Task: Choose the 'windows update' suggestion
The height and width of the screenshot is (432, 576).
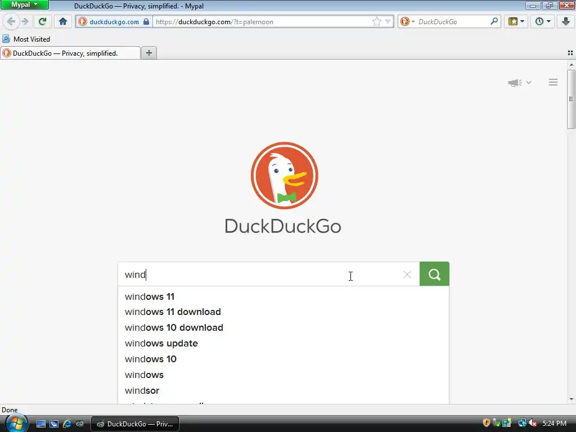Action: click(x=283, y=344)
